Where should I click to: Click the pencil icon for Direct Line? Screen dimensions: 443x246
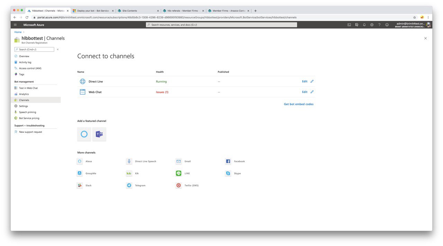(x=312, y=81)
